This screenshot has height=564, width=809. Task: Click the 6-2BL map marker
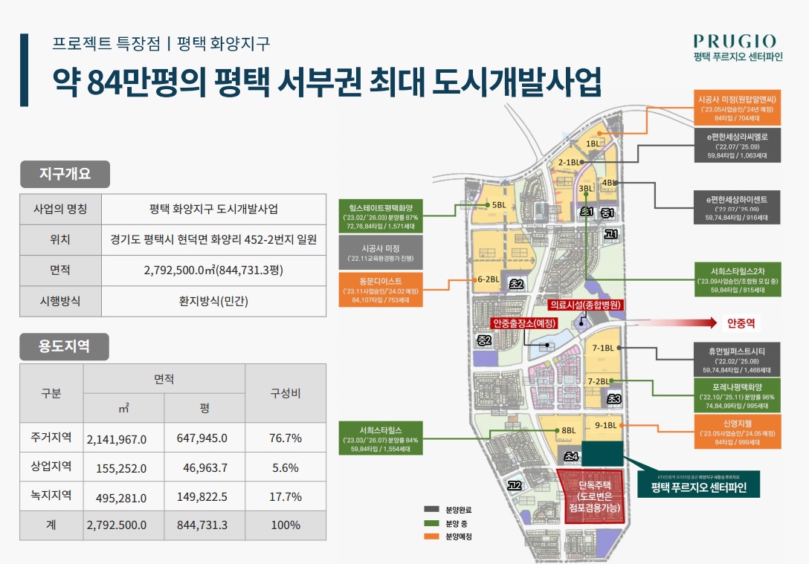[x=488, y=279]
